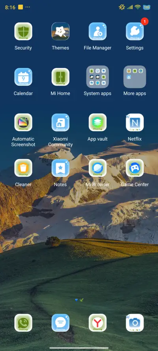Launch Yandex browser from dock

click(98, 323)
